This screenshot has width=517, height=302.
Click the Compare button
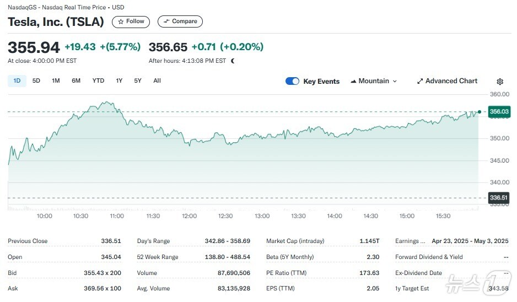point(180,21)
